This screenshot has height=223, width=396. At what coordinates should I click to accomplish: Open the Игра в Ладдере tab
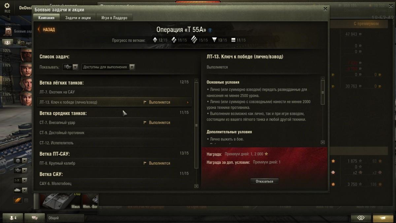click(x=114, y=17)
